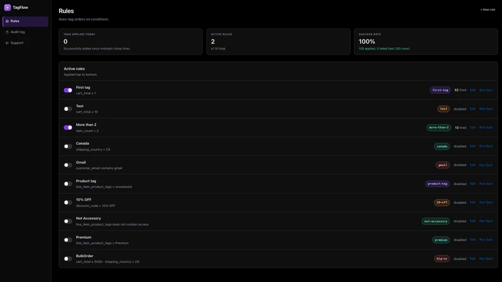Edit the 10% OFF rule
Viewport: 502px width, 282px height.
[473, 202]
